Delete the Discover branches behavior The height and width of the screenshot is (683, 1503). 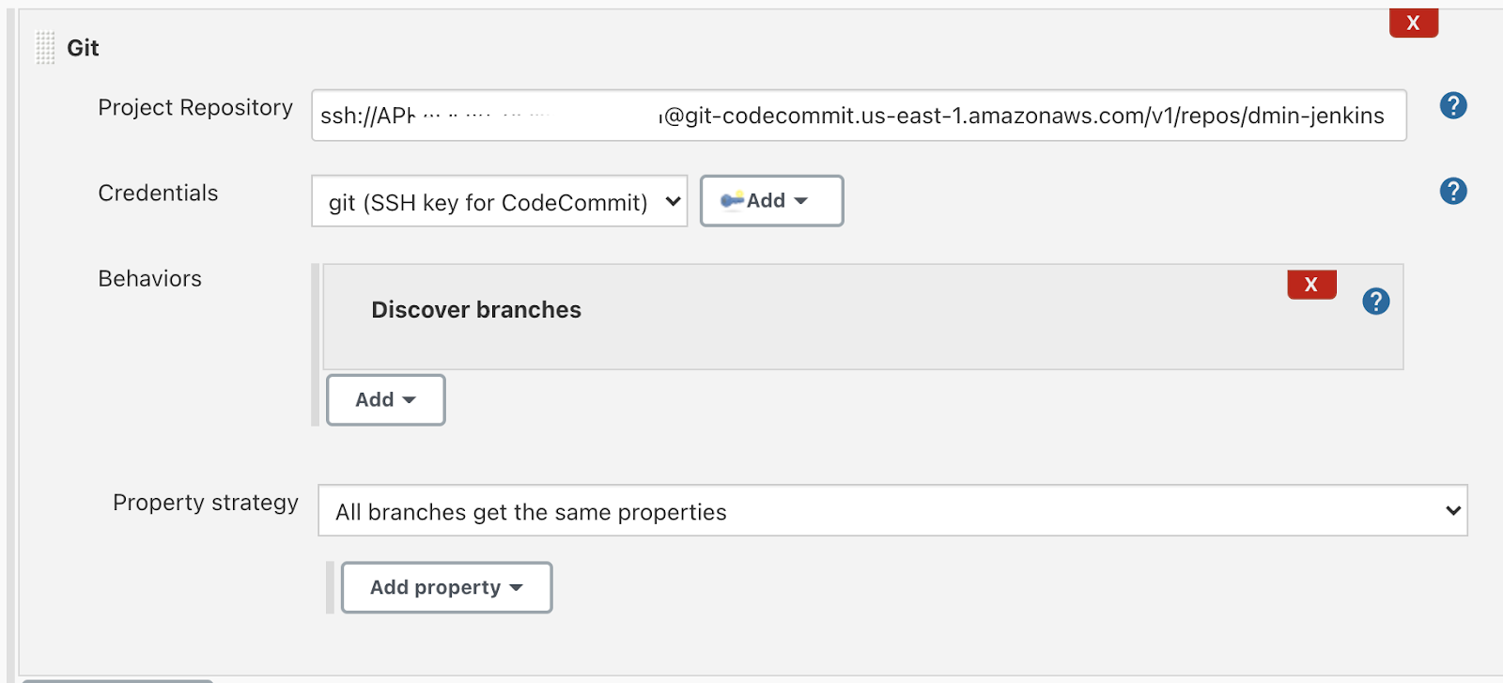(x=1311, y=285)
